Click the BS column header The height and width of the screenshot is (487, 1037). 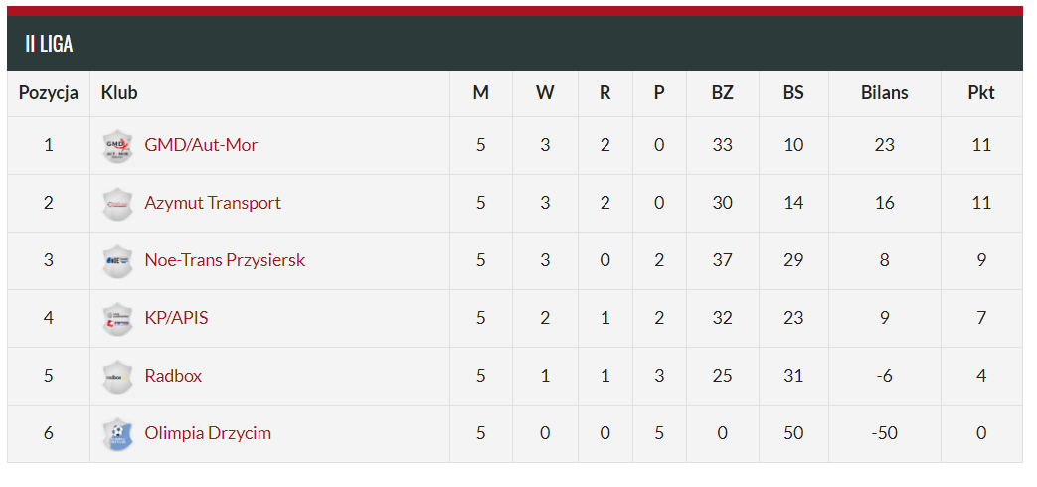[x=793, y=93]
